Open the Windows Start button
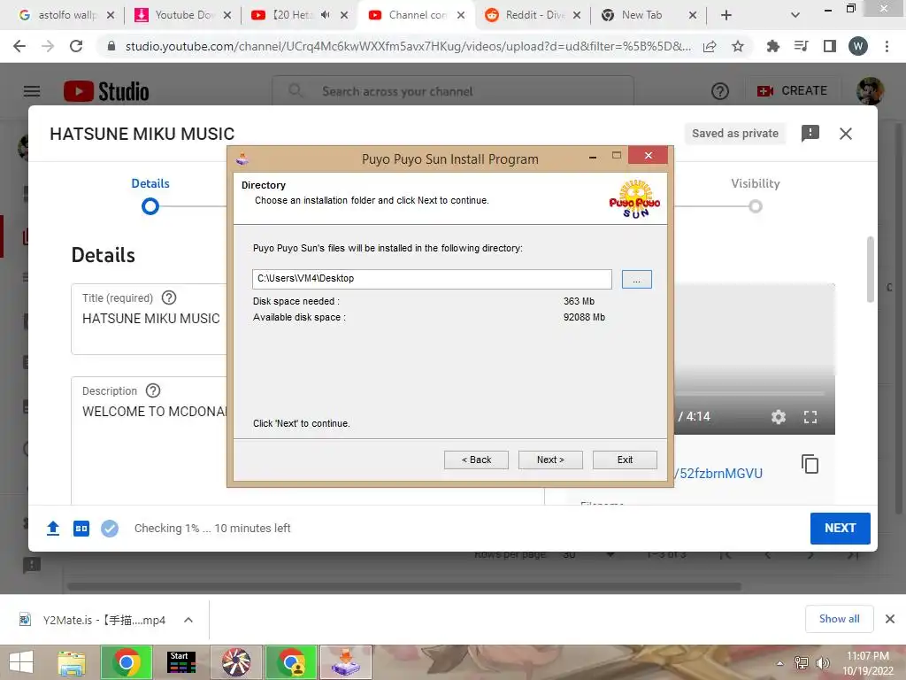Screen dimensions: 906x680 pyautogui.click(x=21, y=662)
